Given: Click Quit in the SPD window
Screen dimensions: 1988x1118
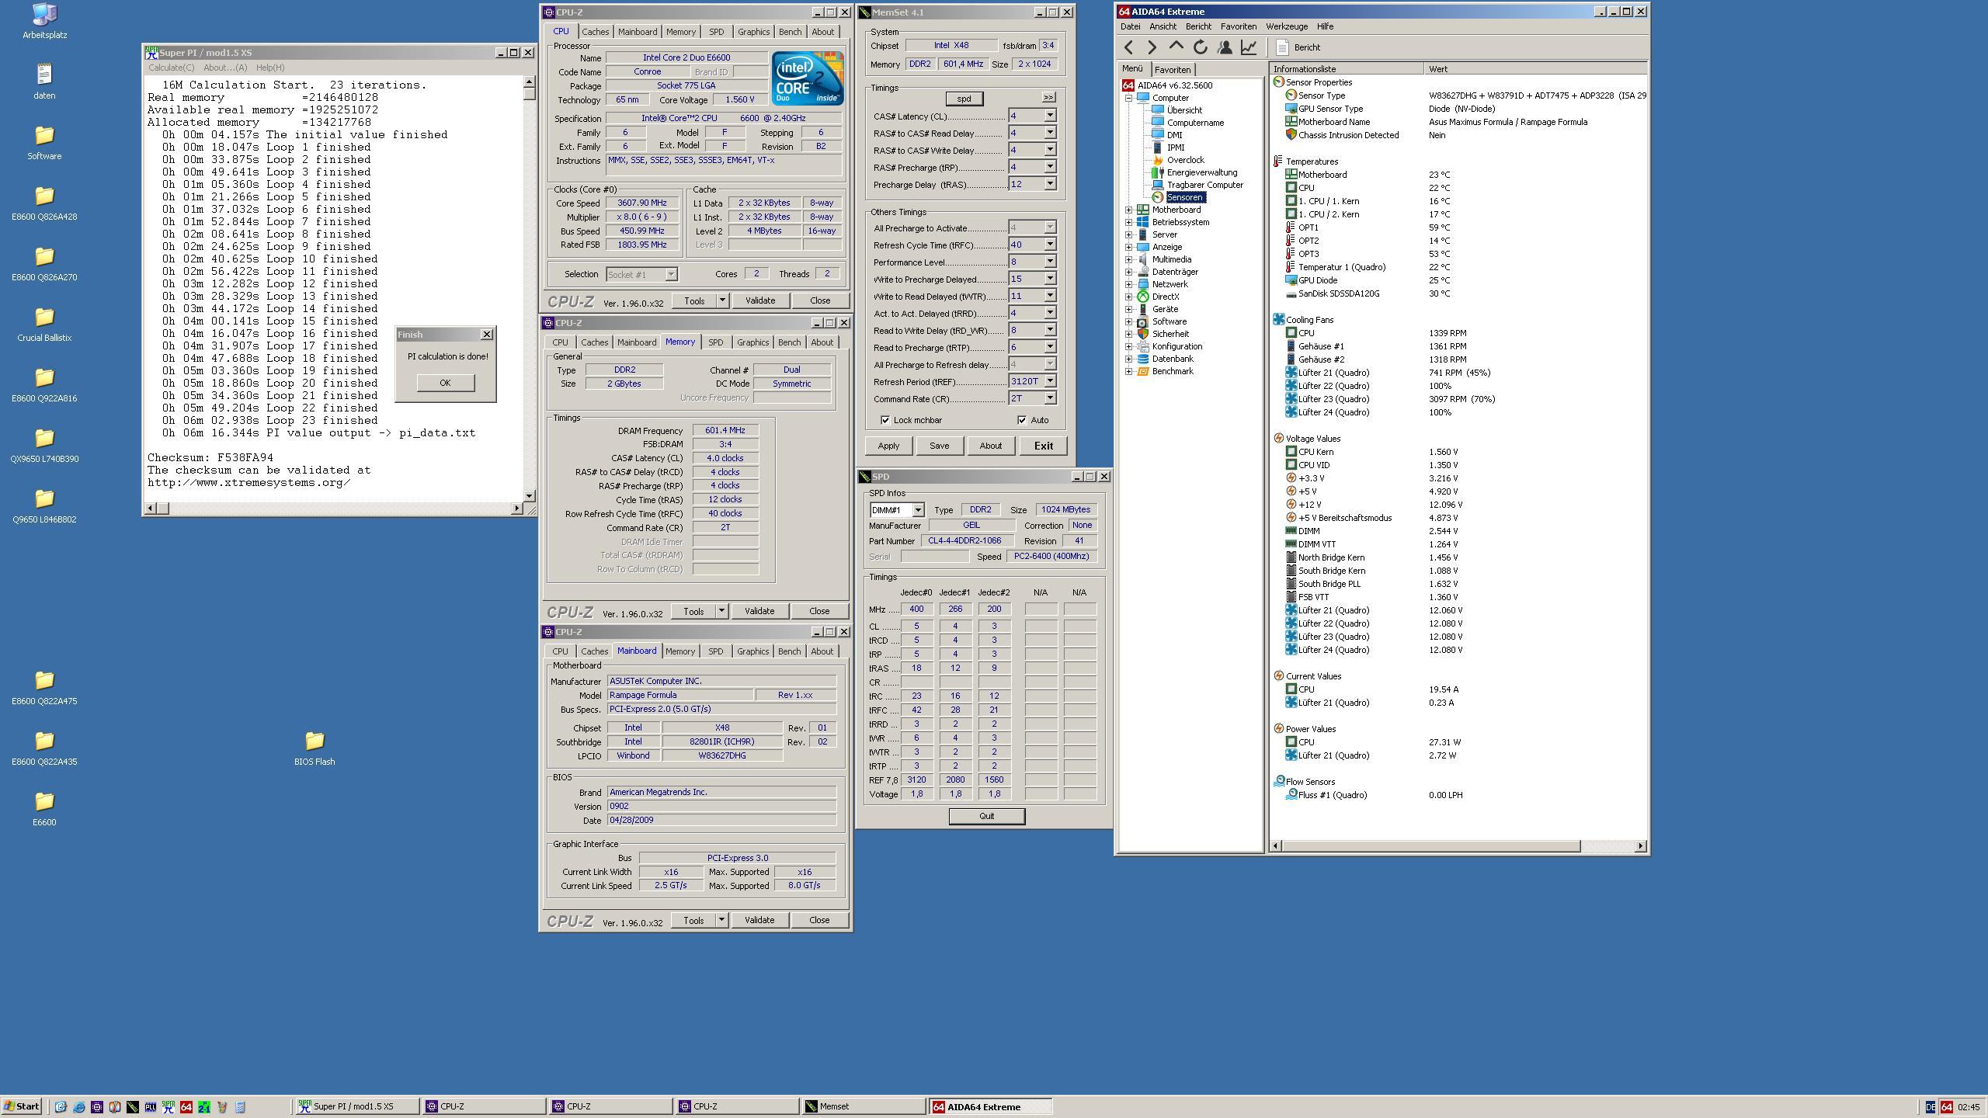Looking at the screenshot, I should click(986, 816).
